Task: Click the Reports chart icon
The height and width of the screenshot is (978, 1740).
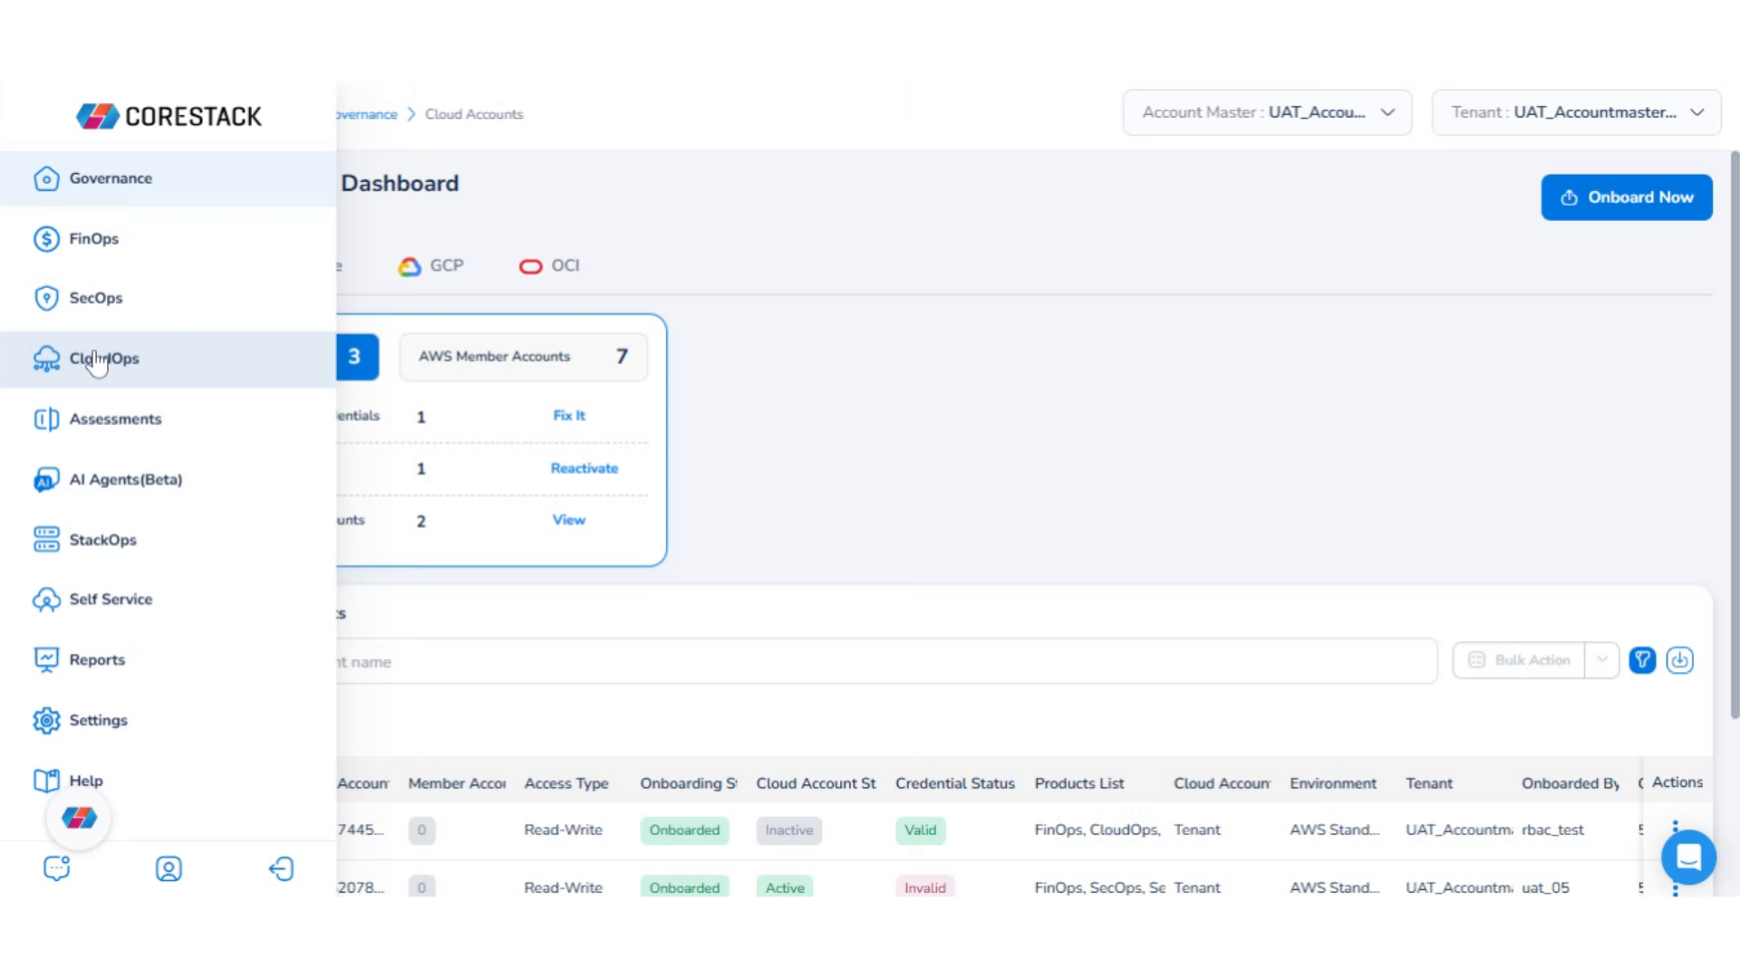Action: pyautogui.click(x=46, y=660)
